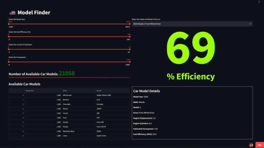
Task: Sort table by Model column header
Action: coord(112,91)
